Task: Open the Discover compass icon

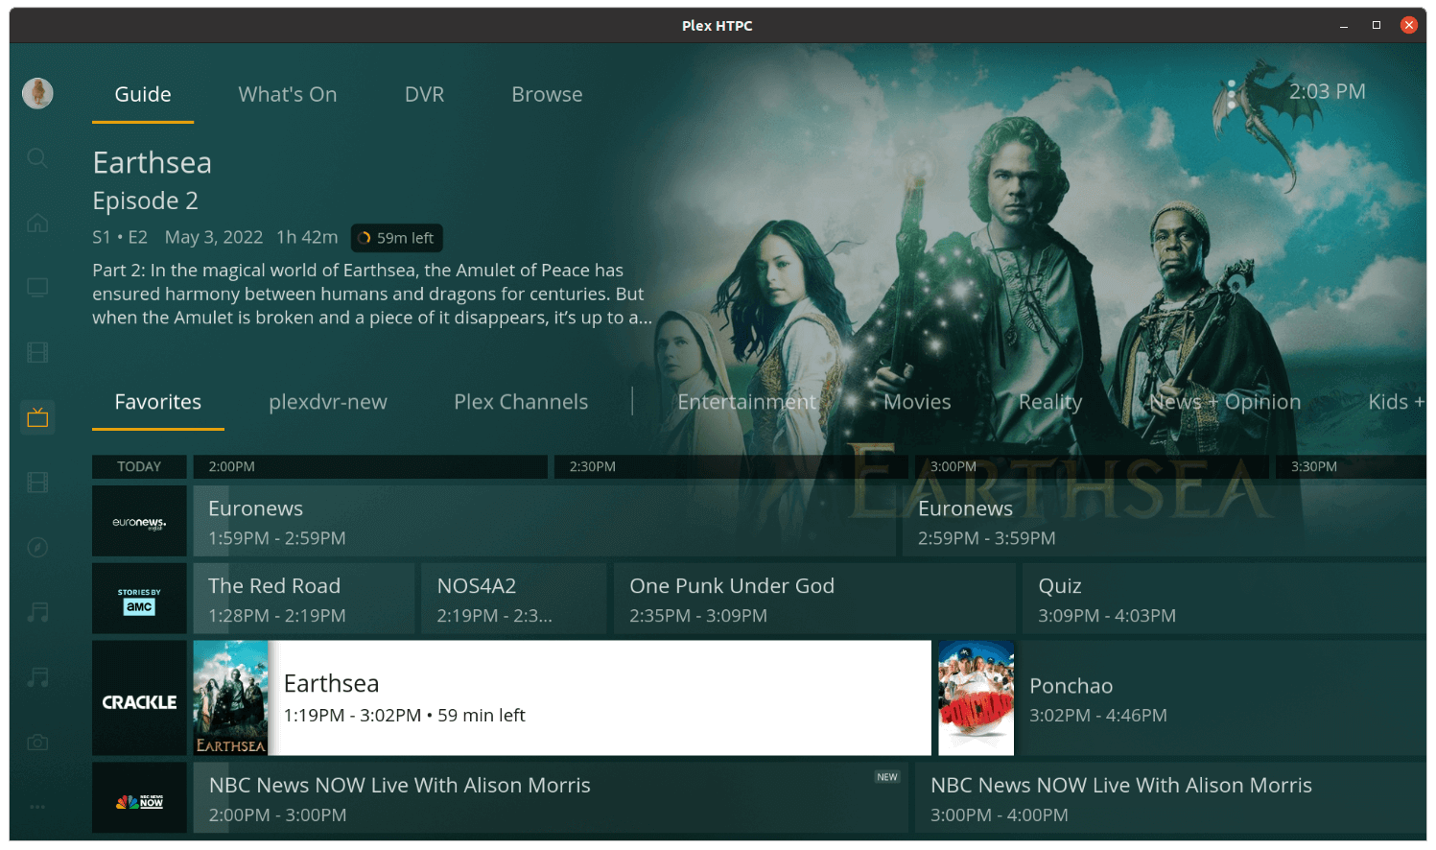Action: point(37,547)
